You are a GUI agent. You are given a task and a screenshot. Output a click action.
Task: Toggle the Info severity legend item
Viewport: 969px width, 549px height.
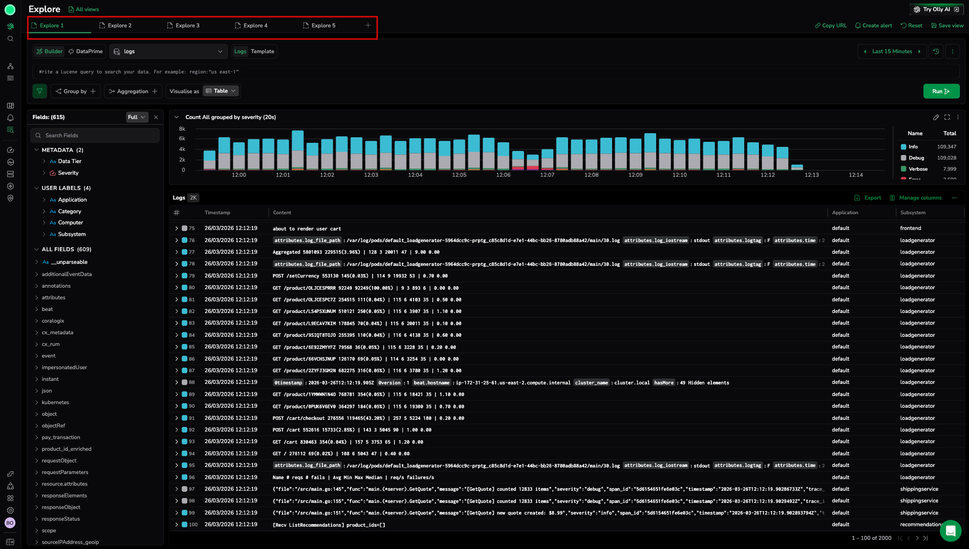(913, 147)
